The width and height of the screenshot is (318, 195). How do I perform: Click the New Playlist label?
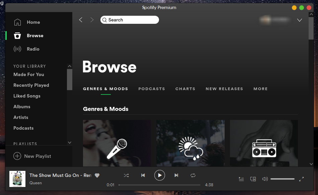click(x=37, y=156)
